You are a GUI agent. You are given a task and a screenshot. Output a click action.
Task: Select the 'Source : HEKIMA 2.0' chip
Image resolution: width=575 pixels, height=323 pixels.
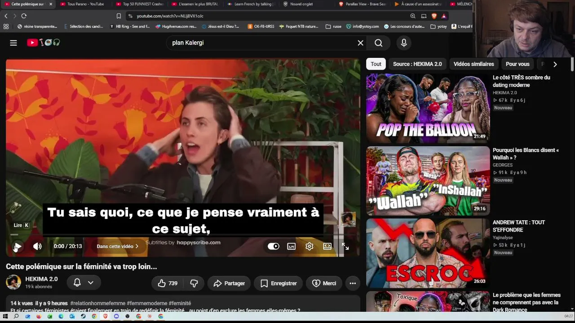417,64
